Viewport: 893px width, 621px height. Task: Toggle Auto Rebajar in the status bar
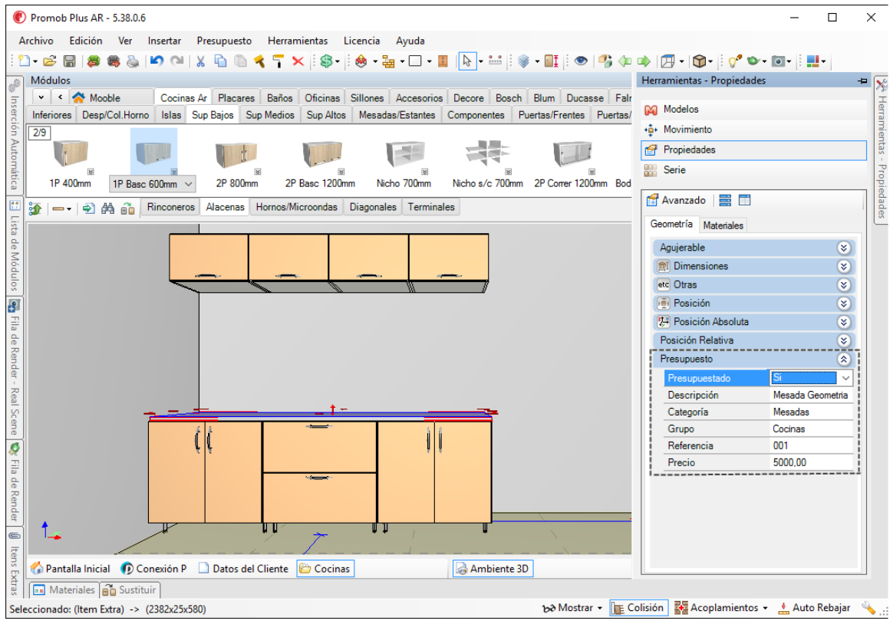816,608
